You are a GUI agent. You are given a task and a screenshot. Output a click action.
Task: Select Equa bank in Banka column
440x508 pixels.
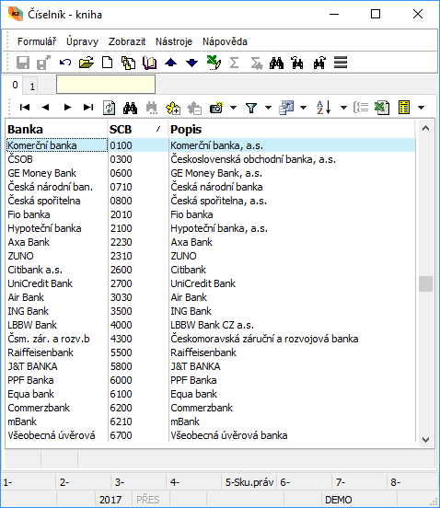pos(30,394)
